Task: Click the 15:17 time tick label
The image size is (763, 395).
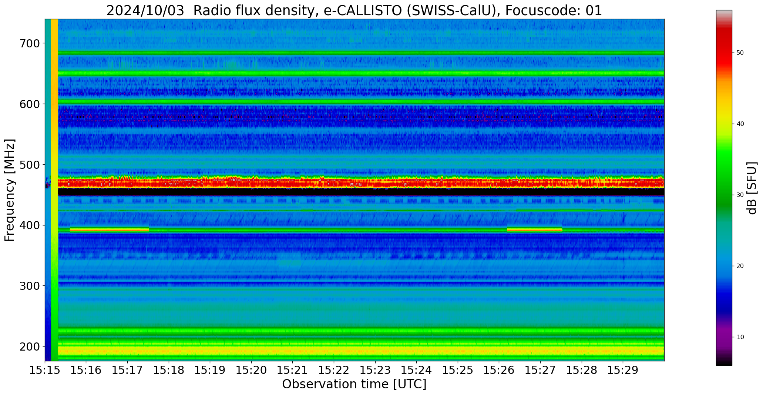Action: click(128, 370)
